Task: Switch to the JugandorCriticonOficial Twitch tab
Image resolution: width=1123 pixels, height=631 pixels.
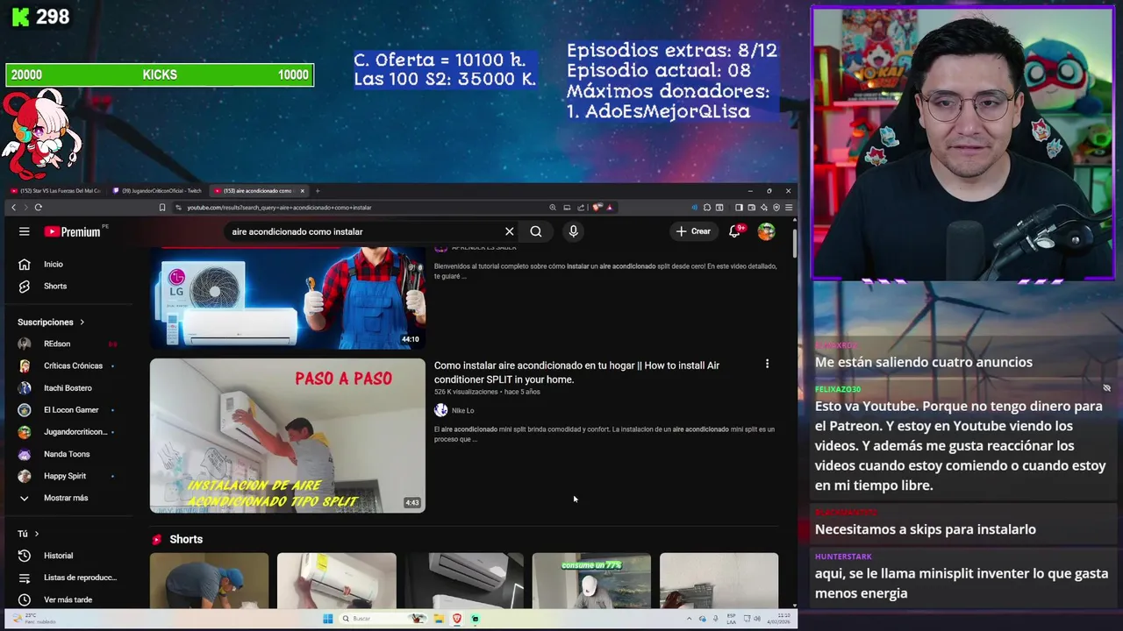Action: (160, 191)
